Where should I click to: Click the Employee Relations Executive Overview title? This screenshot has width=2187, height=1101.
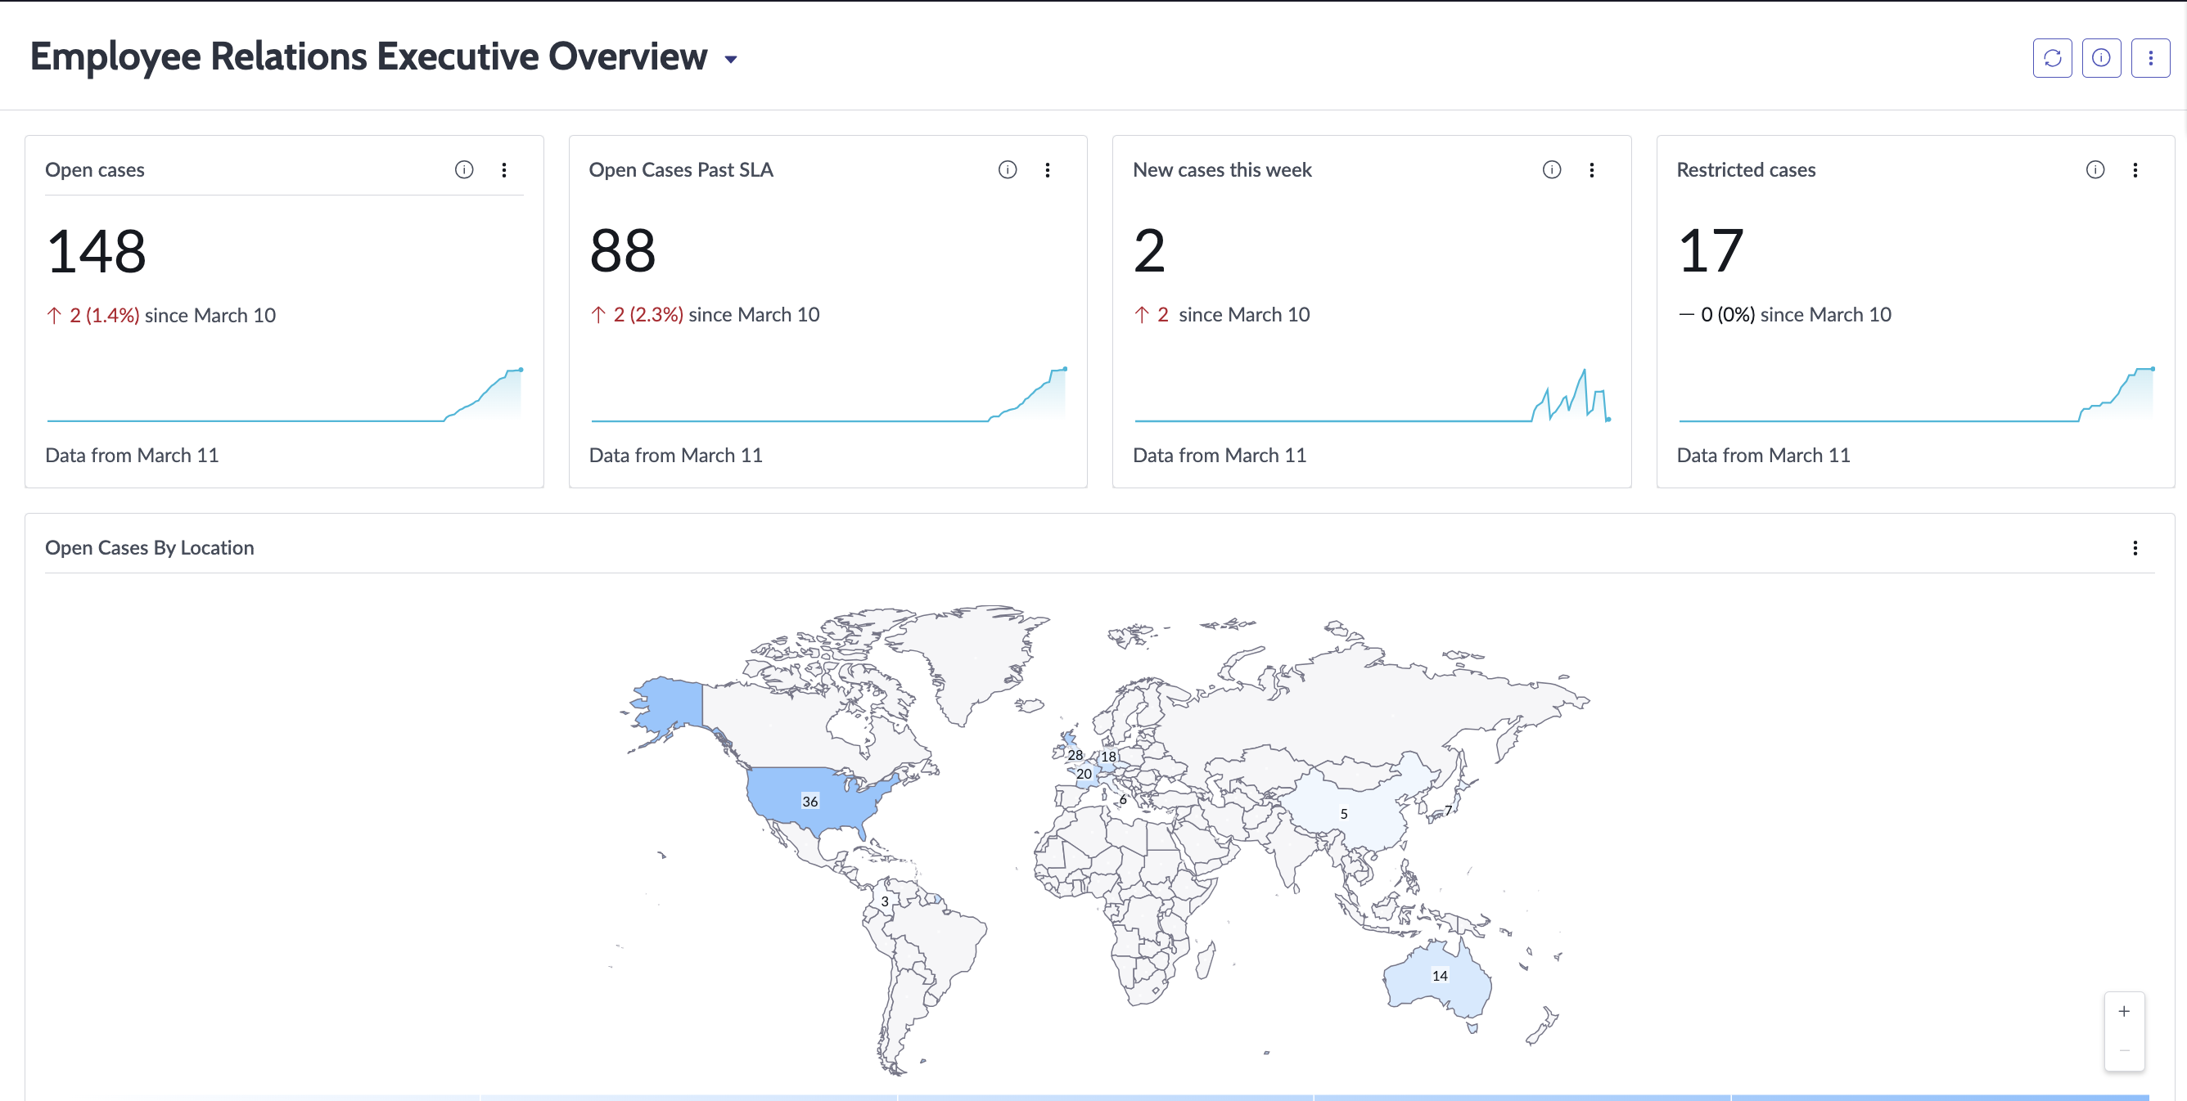click(368, 56)
